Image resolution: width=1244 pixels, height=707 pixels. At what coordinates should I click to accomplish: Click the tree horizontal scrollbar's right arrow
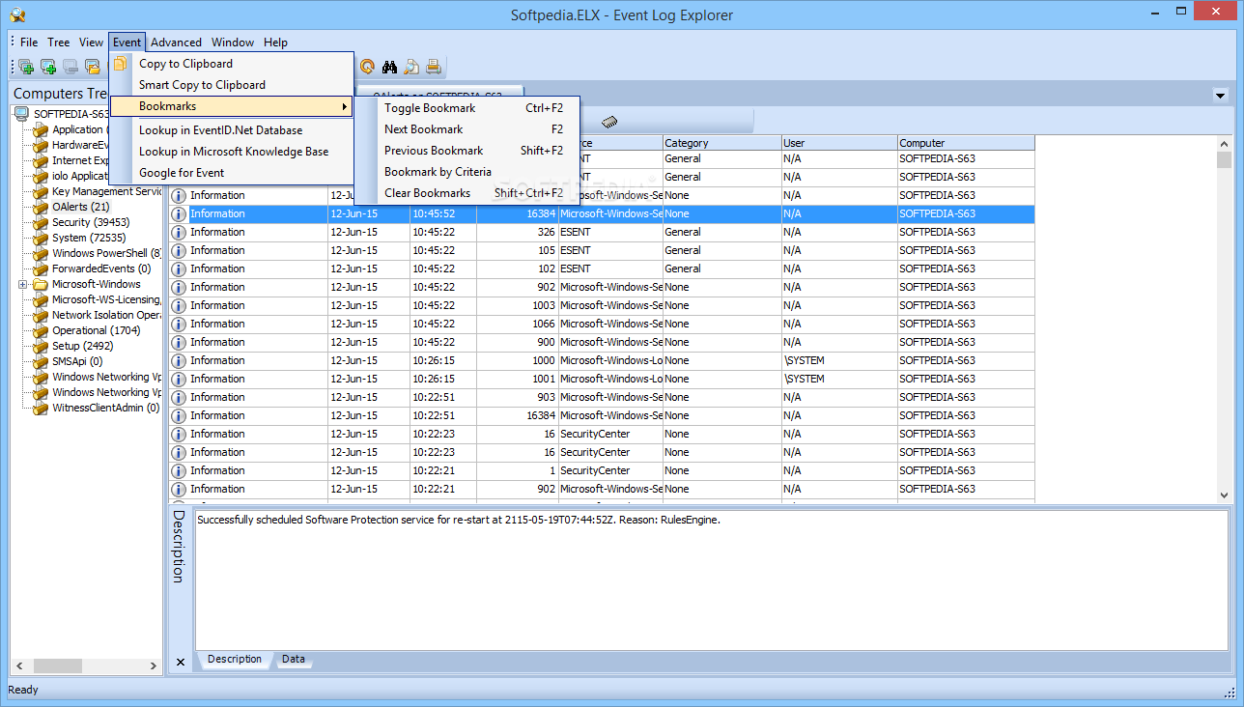pos(154,665)
